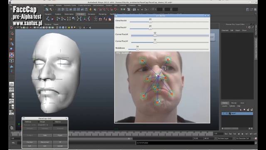The width and height of the screenshot is (266, 150).
Task: Go to start of playback range
Action: tap(226, 134)
